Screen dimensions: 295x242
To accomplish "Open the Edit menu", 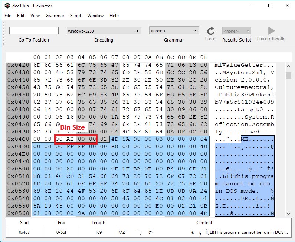I will coord(21,16).
